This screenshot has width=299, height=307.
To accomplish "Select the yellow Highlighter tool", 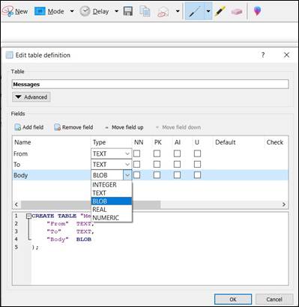I will 220,11.
